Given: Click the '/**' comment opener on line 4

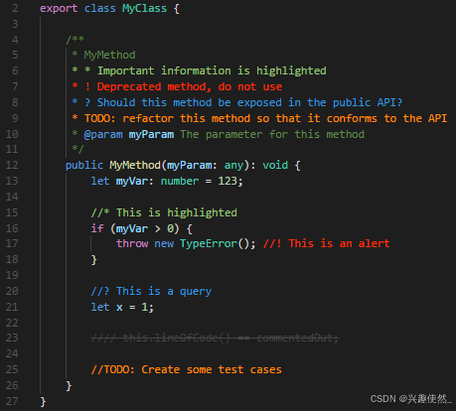Looking at the screenshot, I should (75, 40).
